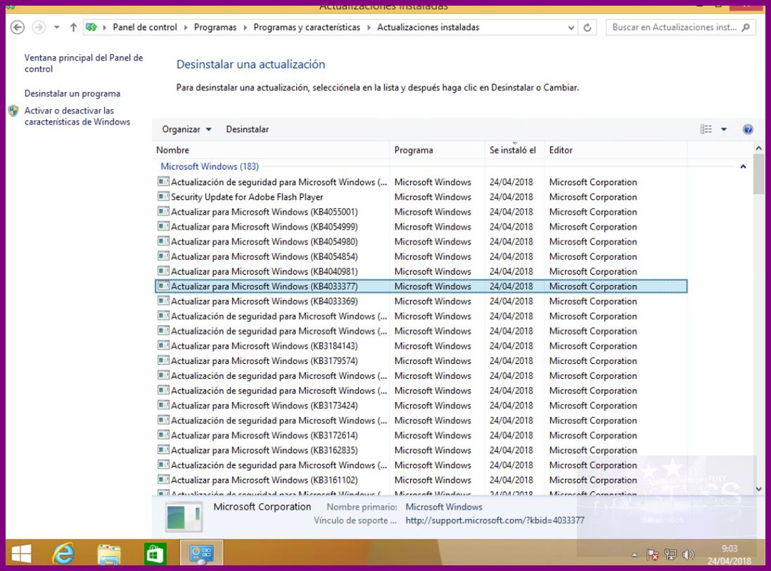
Task: Sort by the Programa column header
Action: pyautogui.click(x=437, y=150)
